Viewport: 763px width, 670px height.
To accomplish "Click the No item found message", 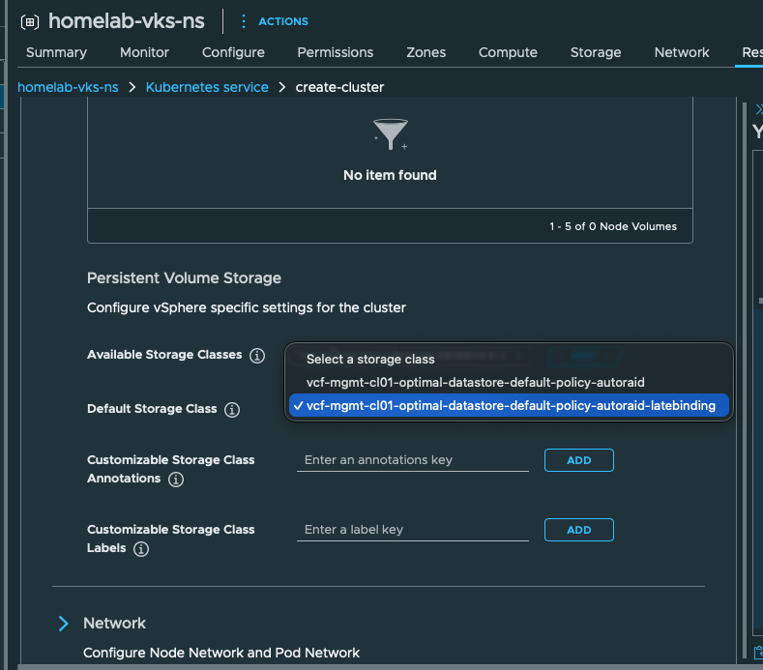I will point(391,175).
